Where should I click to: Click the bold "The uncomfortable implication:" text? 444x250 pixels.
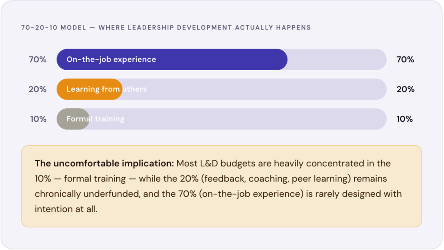coord(104,164)
